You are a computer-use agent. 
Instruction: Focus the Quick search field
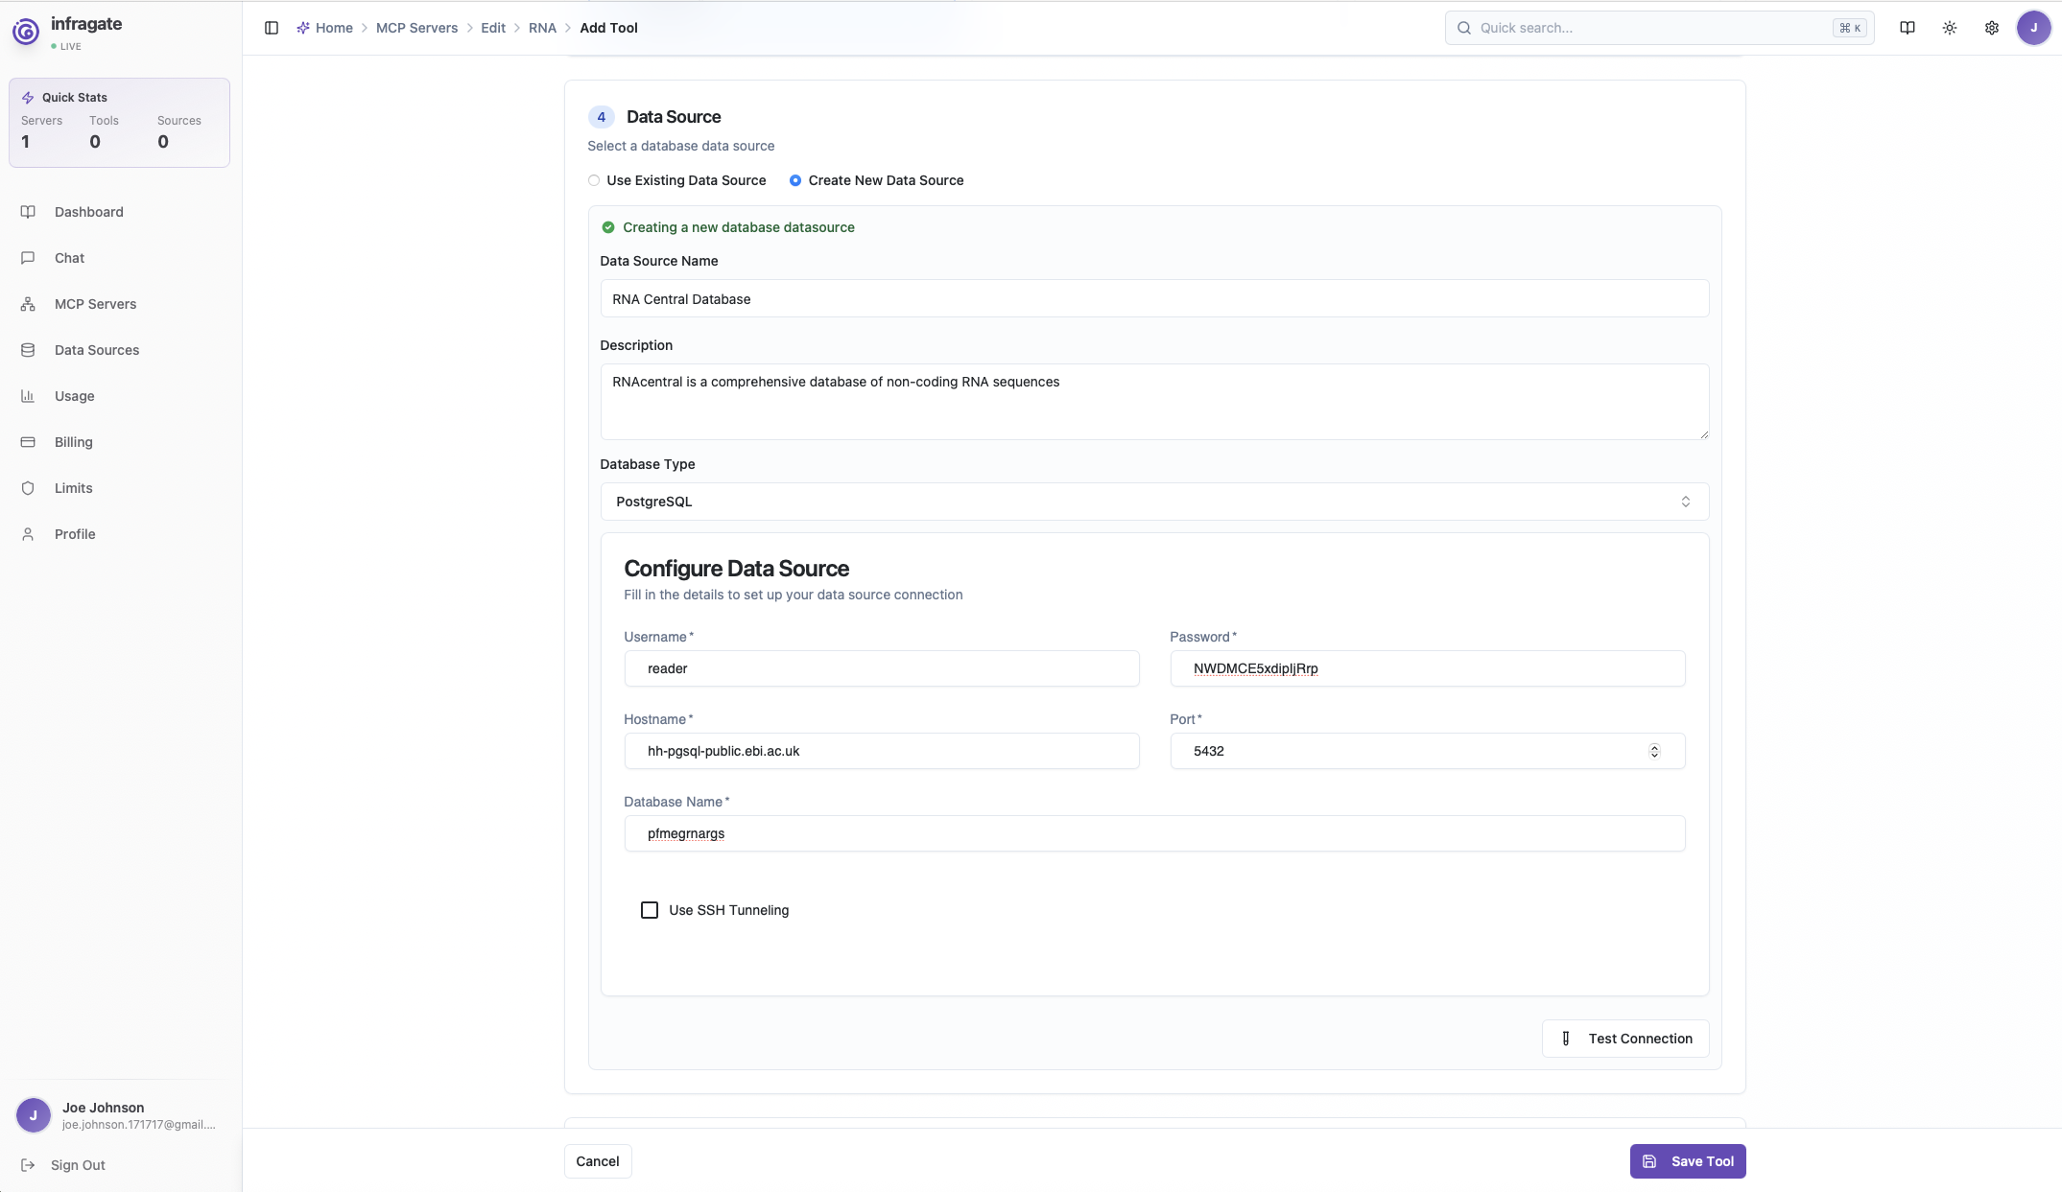pyautogui.click(x=1659, y=28)
